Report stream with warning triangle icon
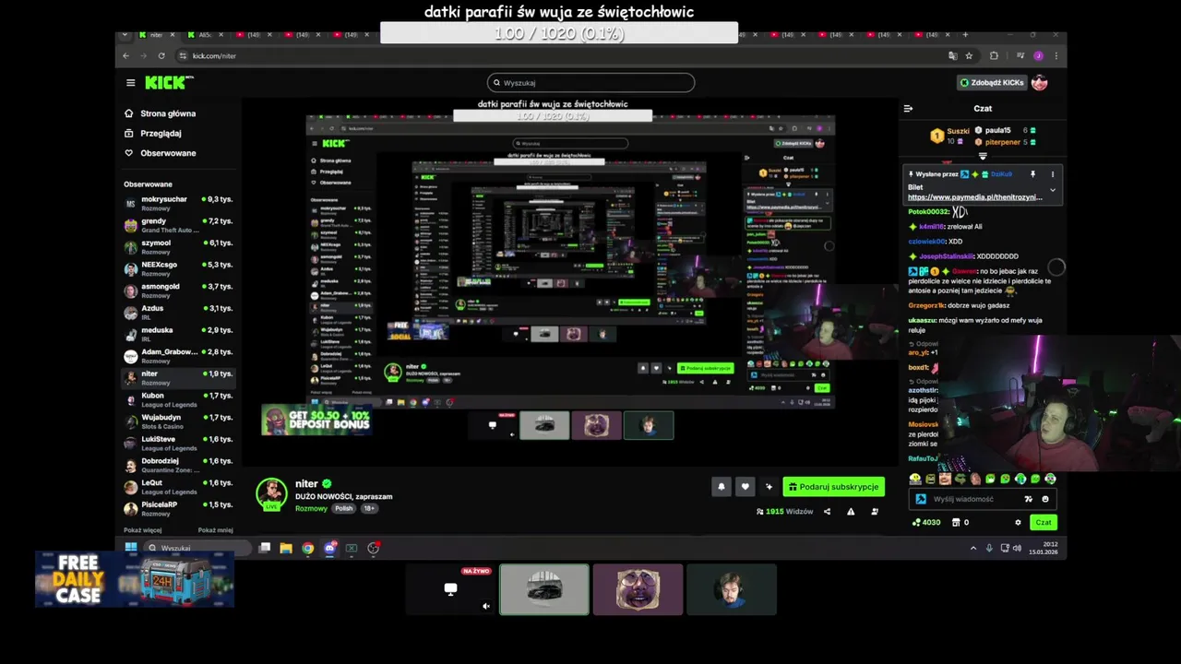 point(851,512)
